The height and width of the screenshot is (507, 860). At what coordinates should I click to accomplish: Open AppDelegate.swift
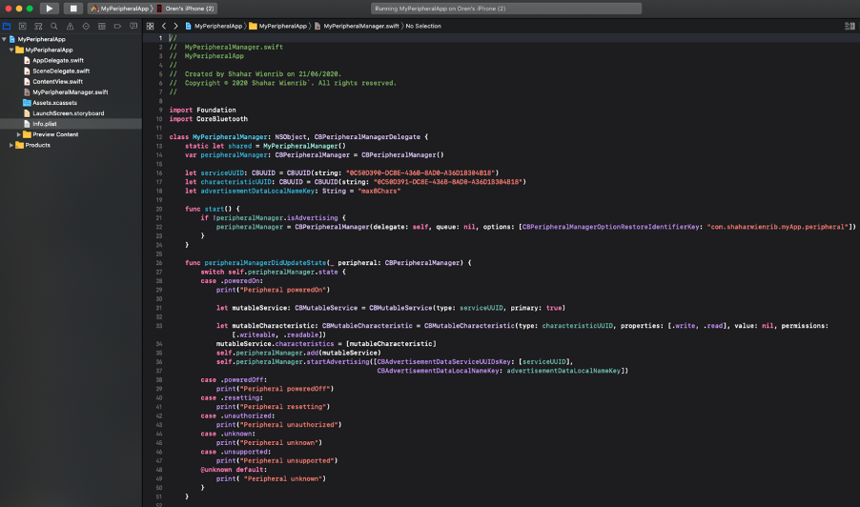[57, 60]
